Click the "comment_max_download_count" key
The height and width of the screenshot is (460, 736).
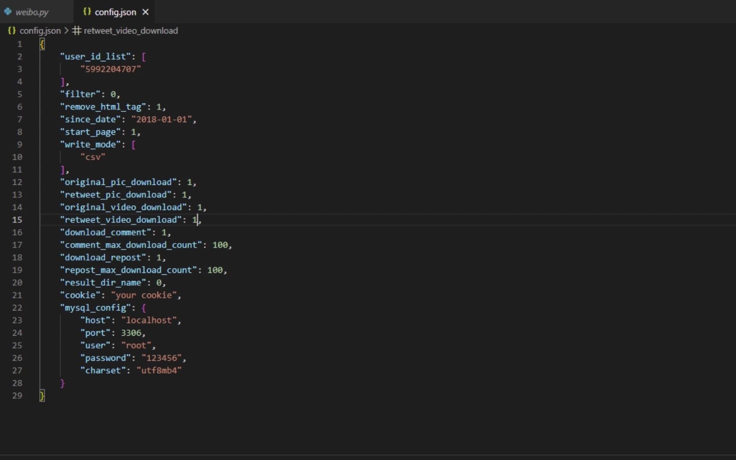[x=131, y=245]
